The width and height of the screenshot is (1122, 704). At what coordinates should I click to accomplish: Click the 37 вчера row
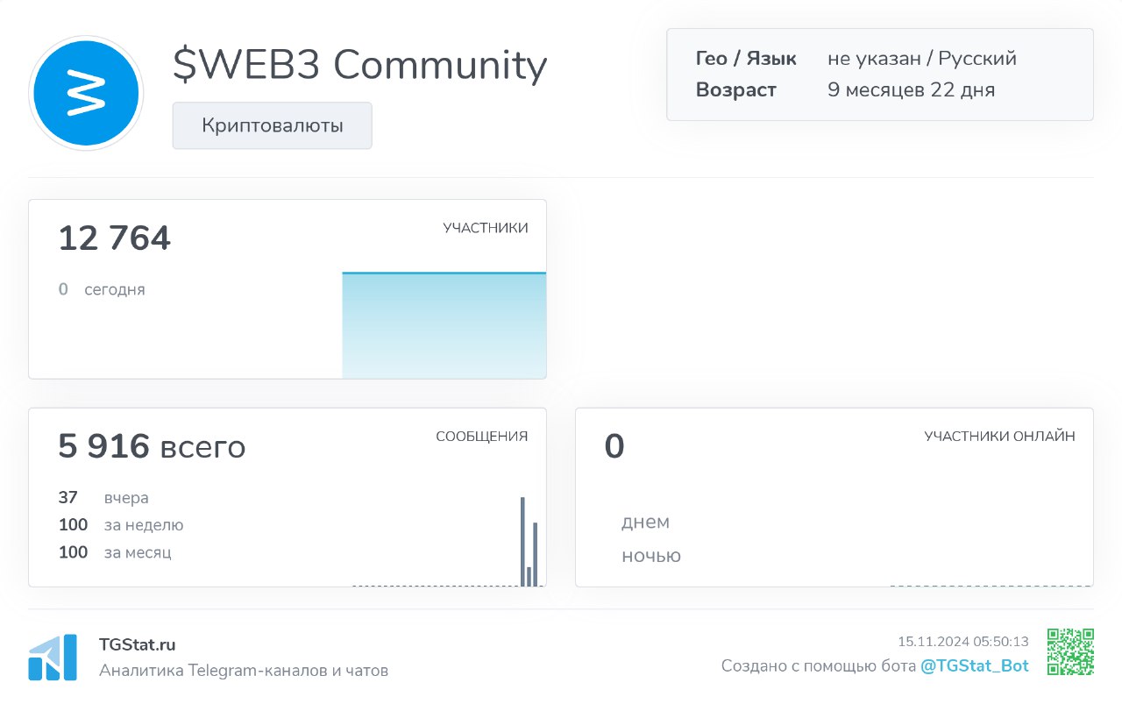click(x=103, y=498)
